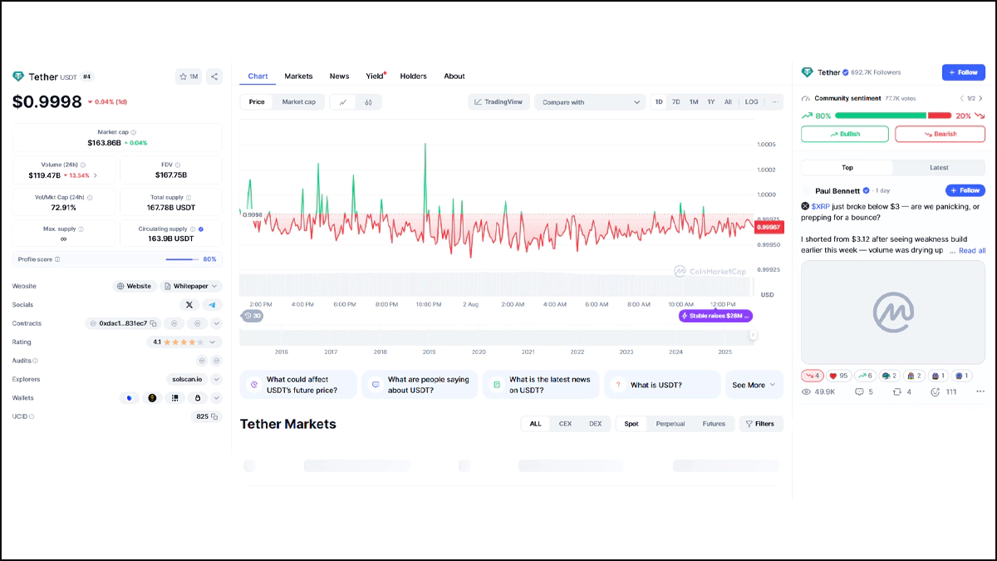This screenshot has height=561, width=997.
Task: Switch chart to Price view
Action: click(257, 102)
